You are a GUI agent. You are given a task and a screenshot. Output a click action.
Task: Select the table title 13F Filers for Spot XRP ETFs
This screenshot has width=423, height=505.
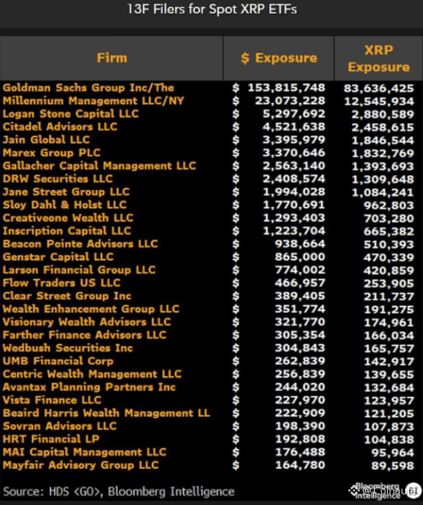(x=212, y=9)
